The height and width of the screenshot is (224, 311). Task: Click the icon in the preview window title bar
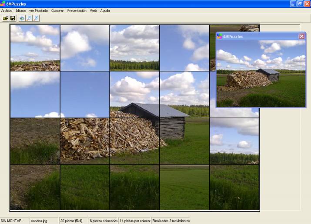click(x=219, y=36)
